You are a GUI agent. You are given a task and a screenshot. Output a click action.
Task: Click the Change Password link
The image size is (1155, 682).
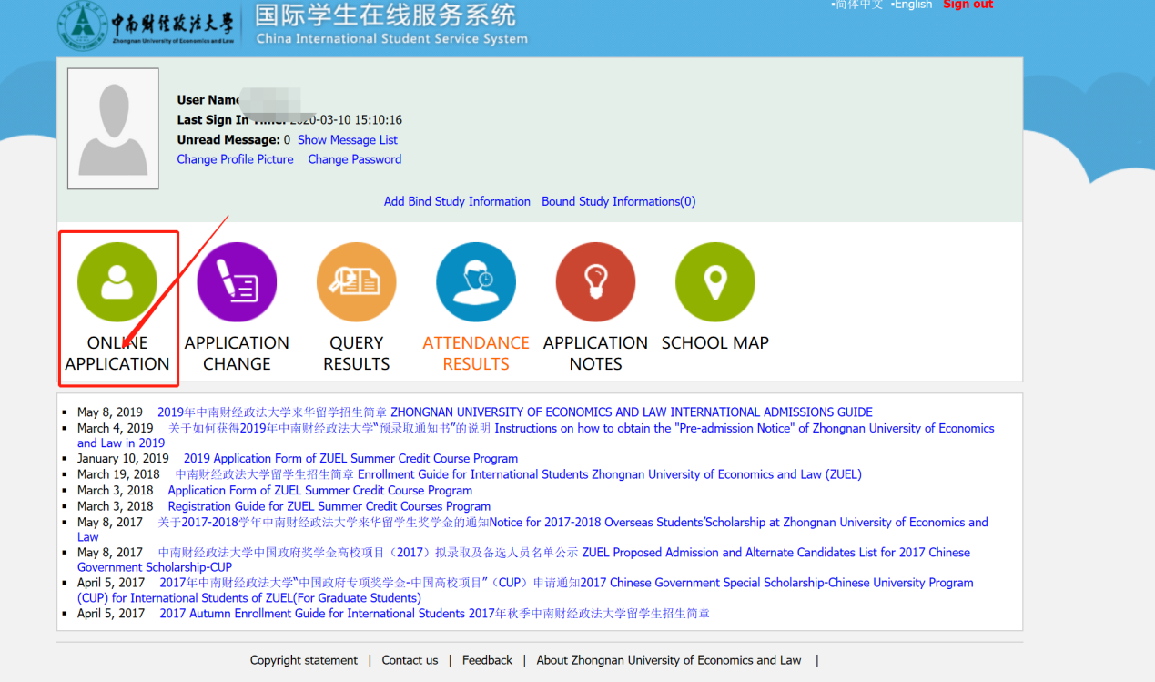pyautogui.click(x=354, y=159)
